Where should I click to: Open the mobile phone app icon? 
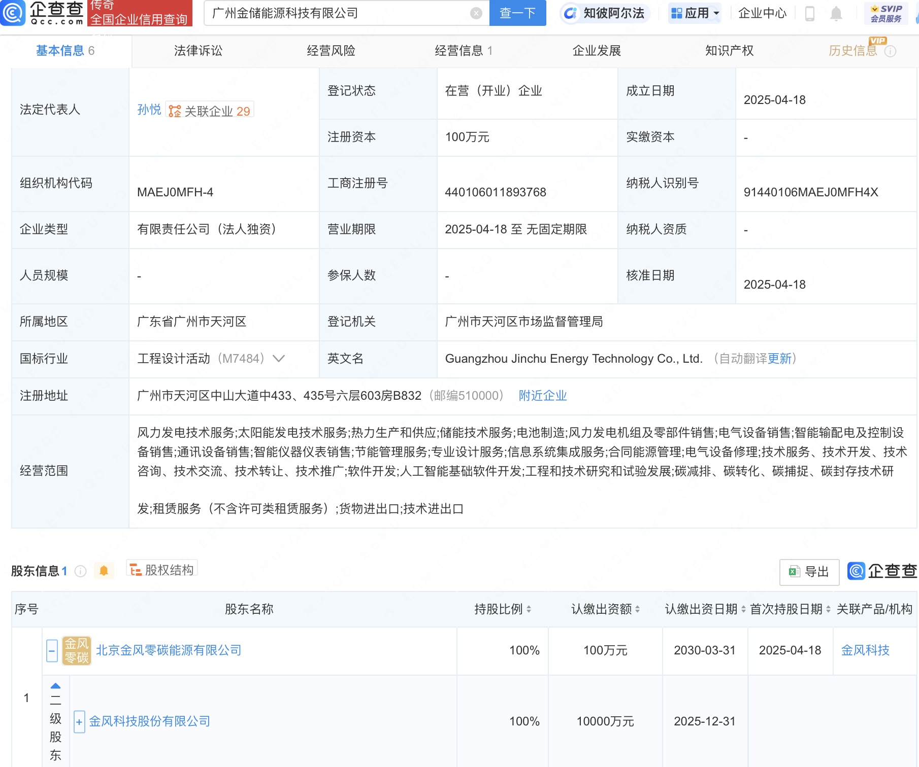click(810, 13)
